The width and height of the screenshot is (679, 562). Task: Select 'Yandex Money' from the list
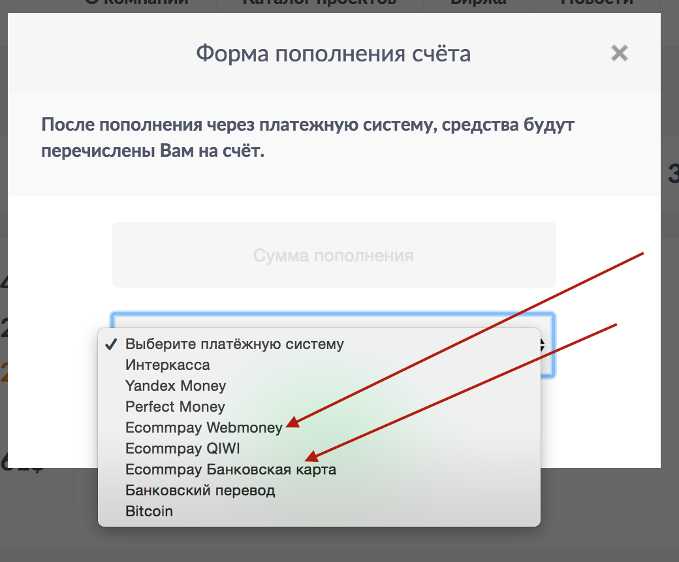click(x=319, y=386)
